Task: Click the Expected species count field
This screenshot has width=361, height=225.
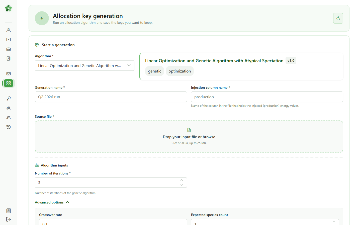Action: (x=265, y=222)
